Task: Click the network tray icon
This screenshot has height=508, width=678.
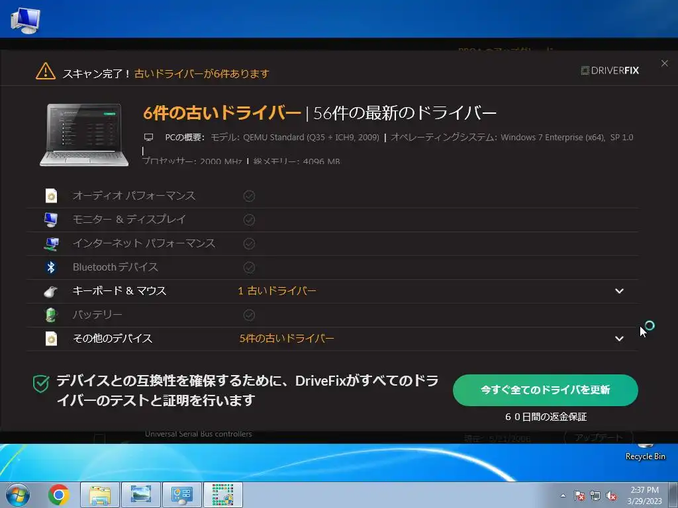Action: click(595, 495)
